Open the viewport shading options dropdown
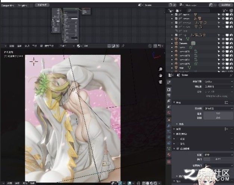234x185 pixels. pyautogui.click(x=160, y=183)
